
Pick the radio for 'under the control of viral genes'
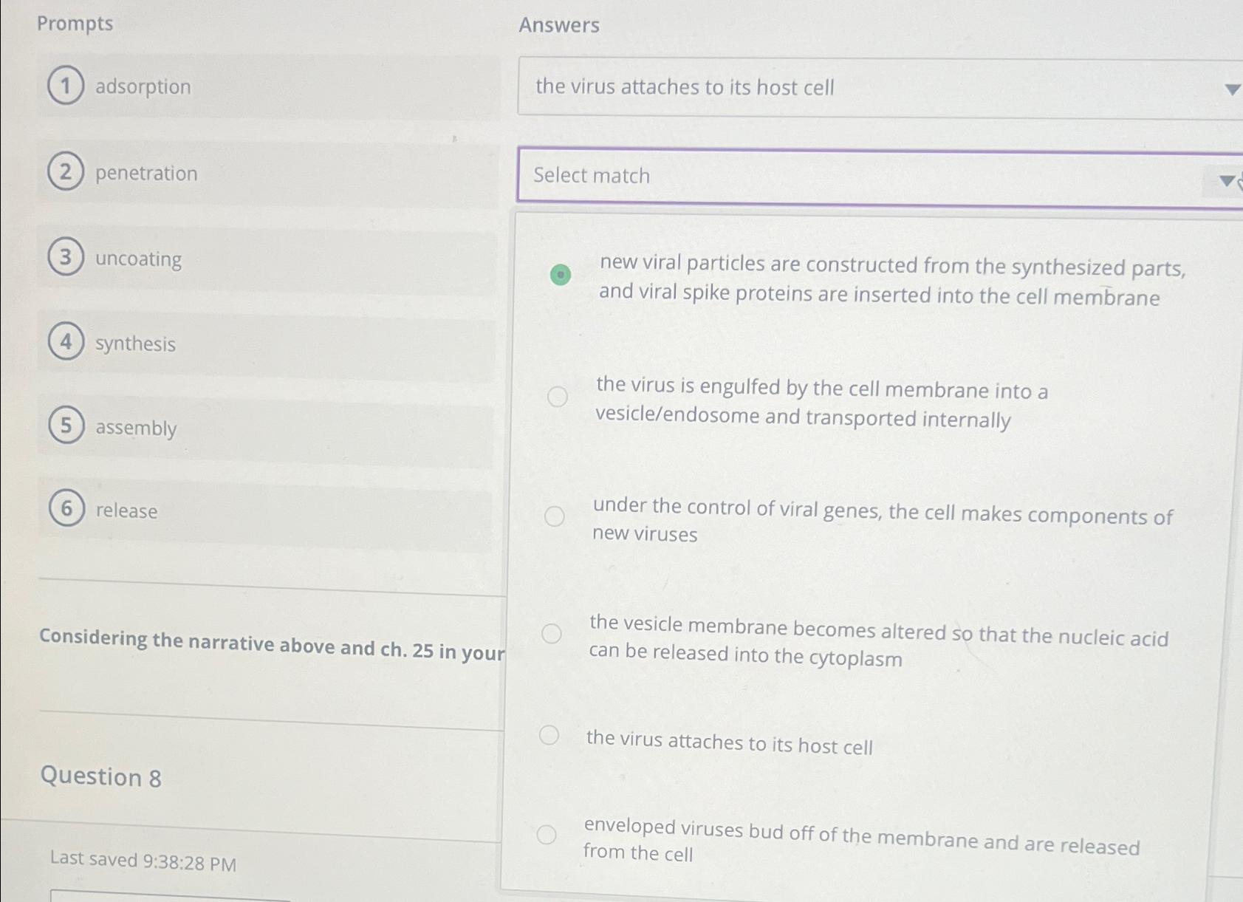555,516
